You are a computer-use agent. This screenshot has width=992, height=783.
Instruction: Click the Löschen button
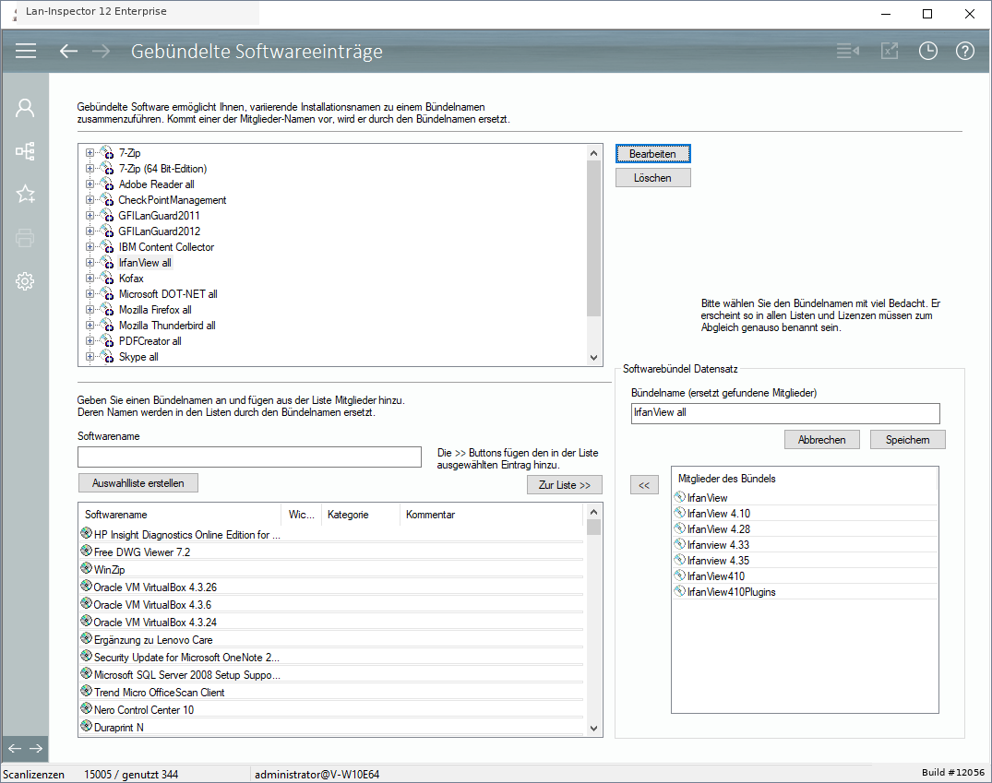coord(653,178)
